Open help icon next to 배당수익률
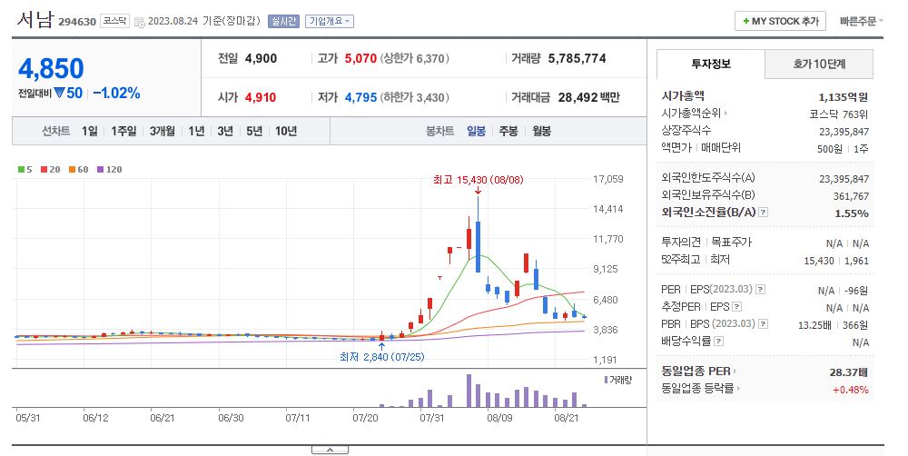 (x=718, y=342)
